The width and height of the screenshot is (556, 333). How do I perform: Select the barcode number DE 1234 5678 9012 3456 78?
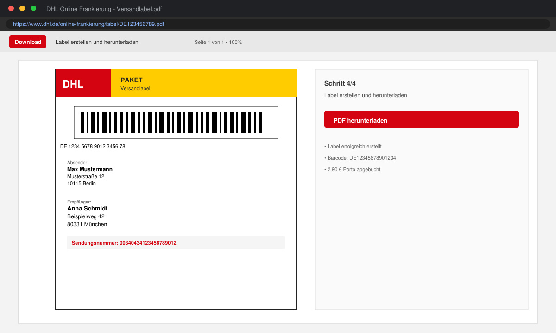[x=93, y=146]
